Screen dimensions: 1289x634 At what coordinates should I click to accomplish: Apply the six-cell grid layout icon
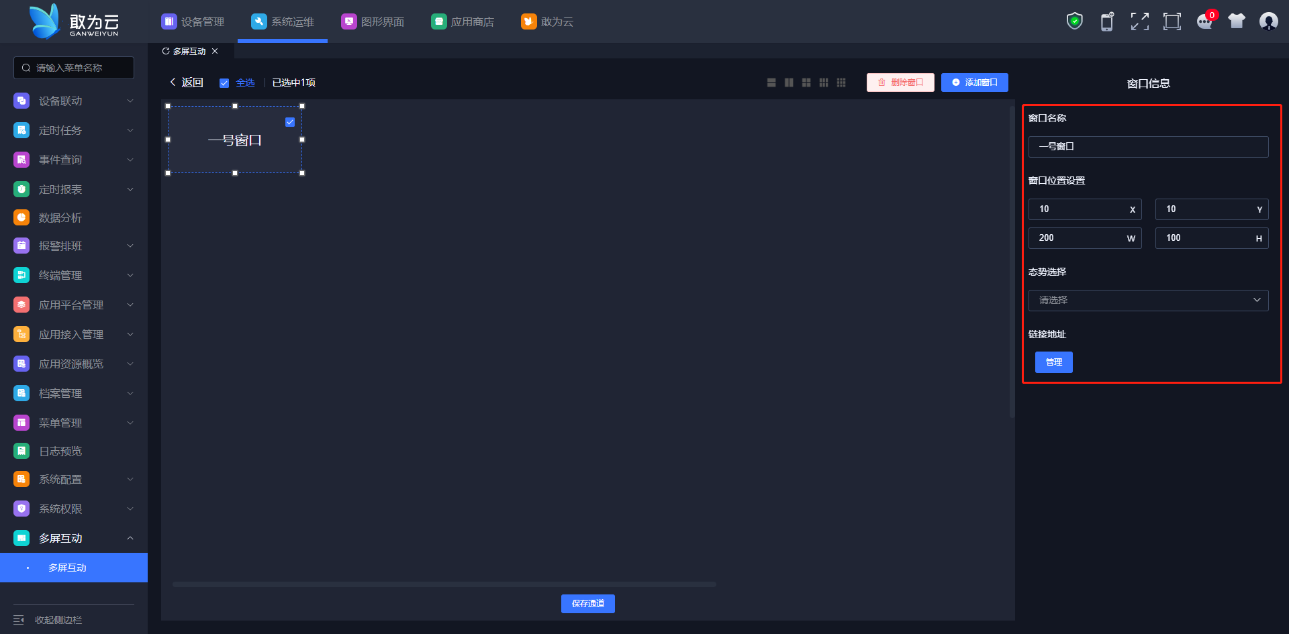point(824,83)
